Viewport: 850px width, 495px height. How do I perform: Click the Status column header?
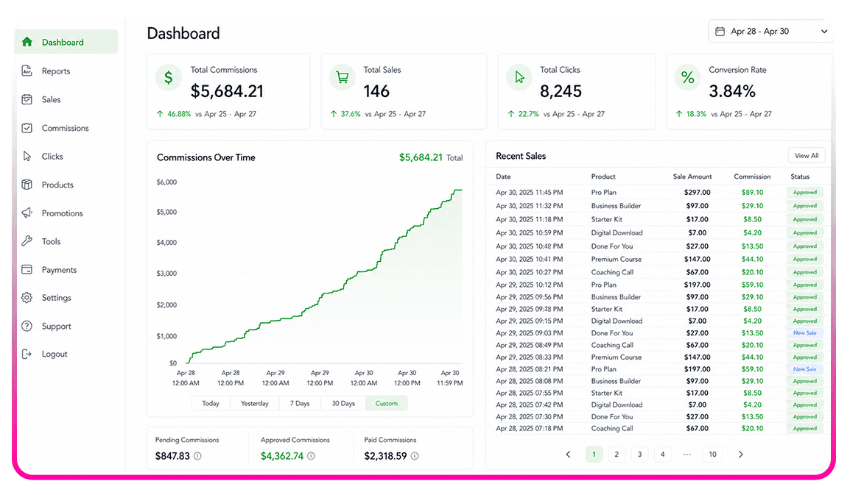coord(800,177)
